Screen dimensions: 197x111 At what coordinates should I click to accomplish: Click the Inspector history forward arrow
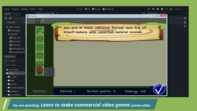pos(181,18)
